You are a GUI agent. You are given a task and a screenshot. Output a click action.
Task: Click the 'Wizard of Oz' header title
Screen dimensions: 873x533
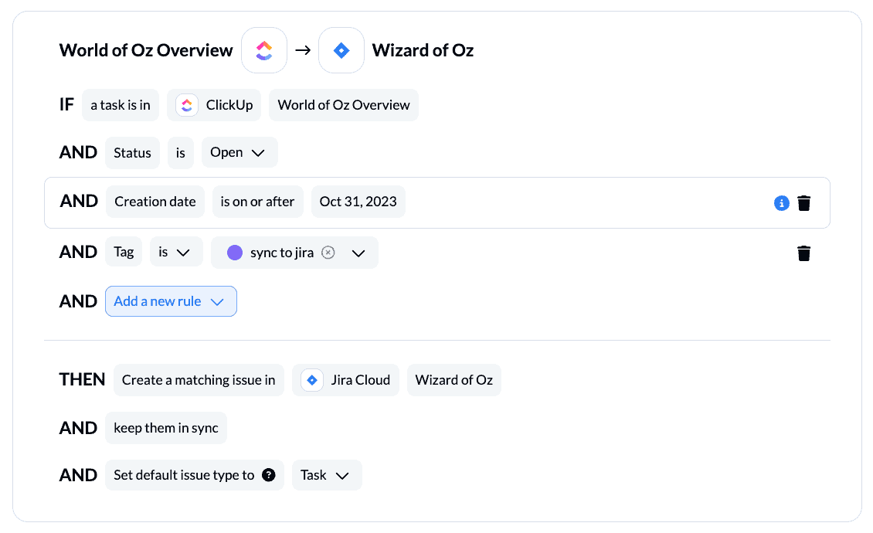click(x=423, y=50)
